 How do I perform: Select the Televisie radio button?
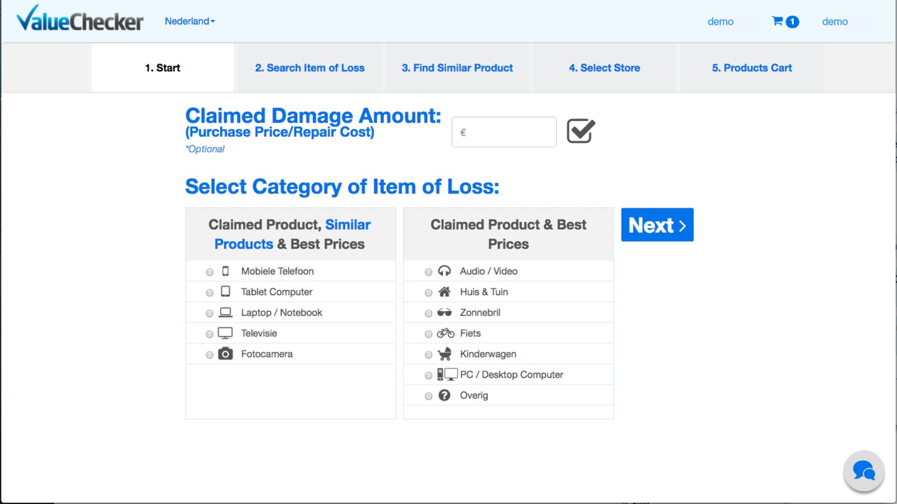coord(210,334)
